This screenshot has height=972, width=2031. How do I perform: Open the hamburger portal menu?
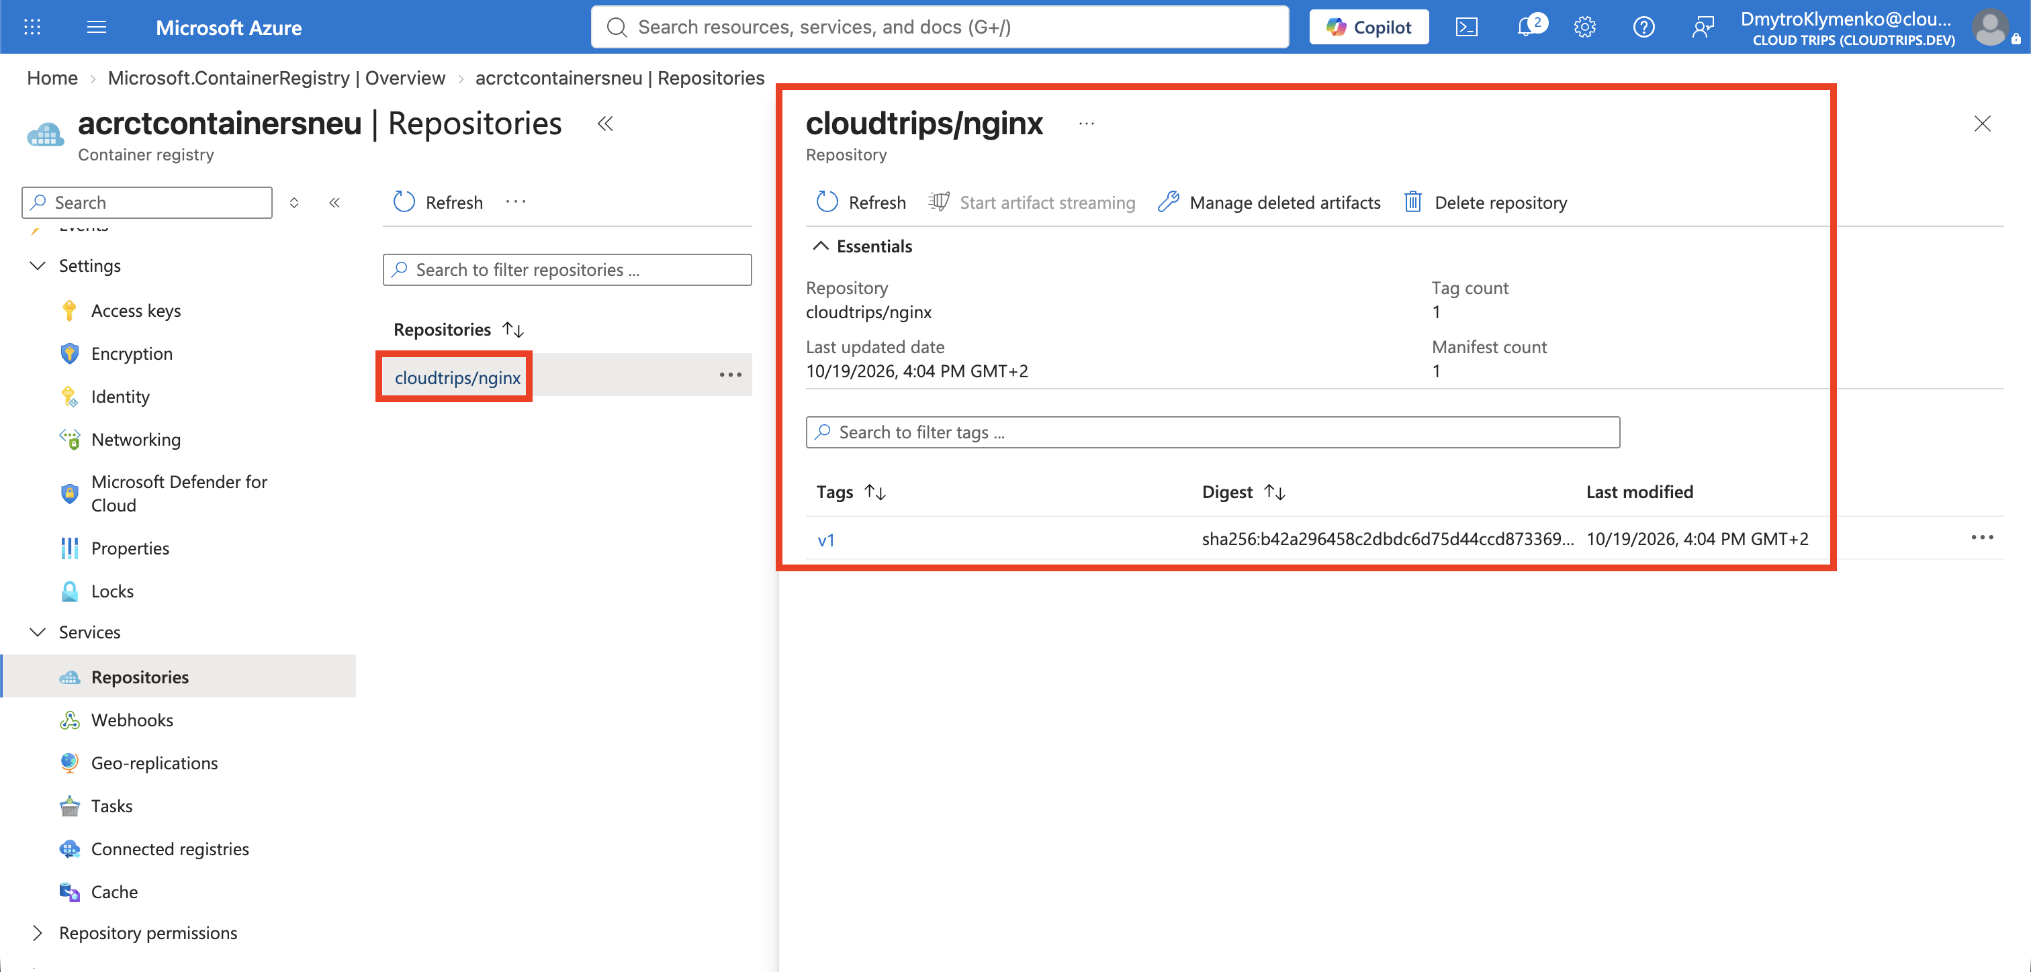tap(96, 27)
